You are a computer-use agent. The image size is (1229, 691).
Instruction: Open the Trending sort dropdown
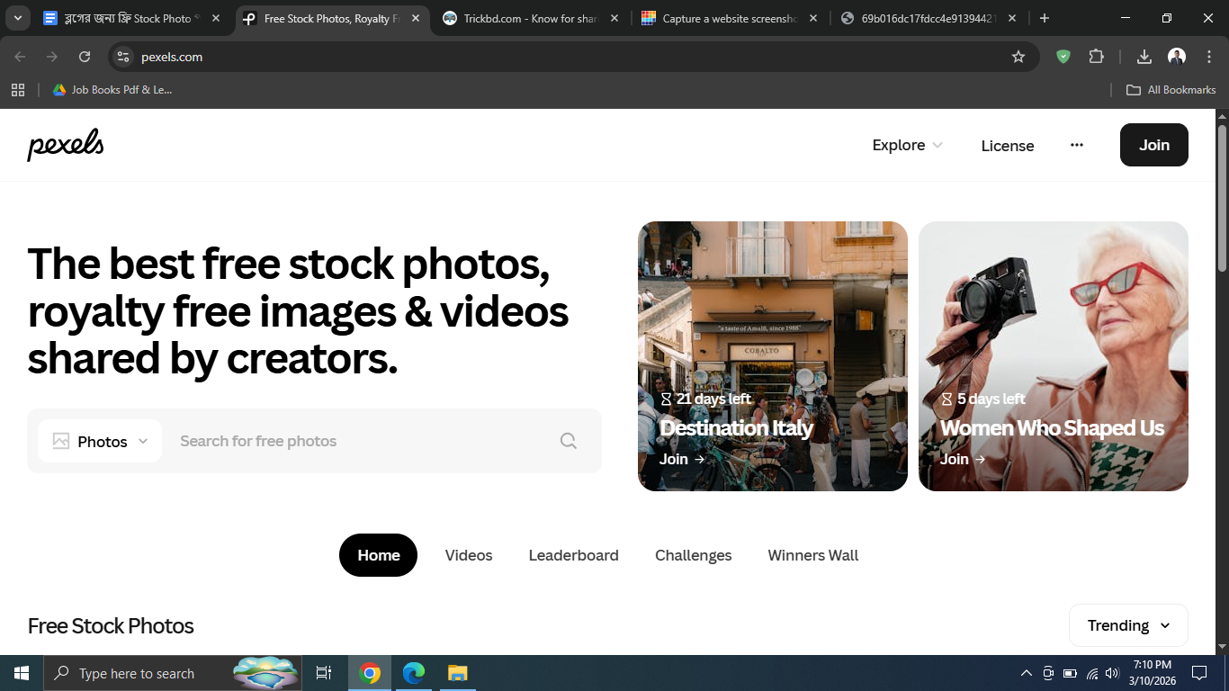(x=1128, y=625)
